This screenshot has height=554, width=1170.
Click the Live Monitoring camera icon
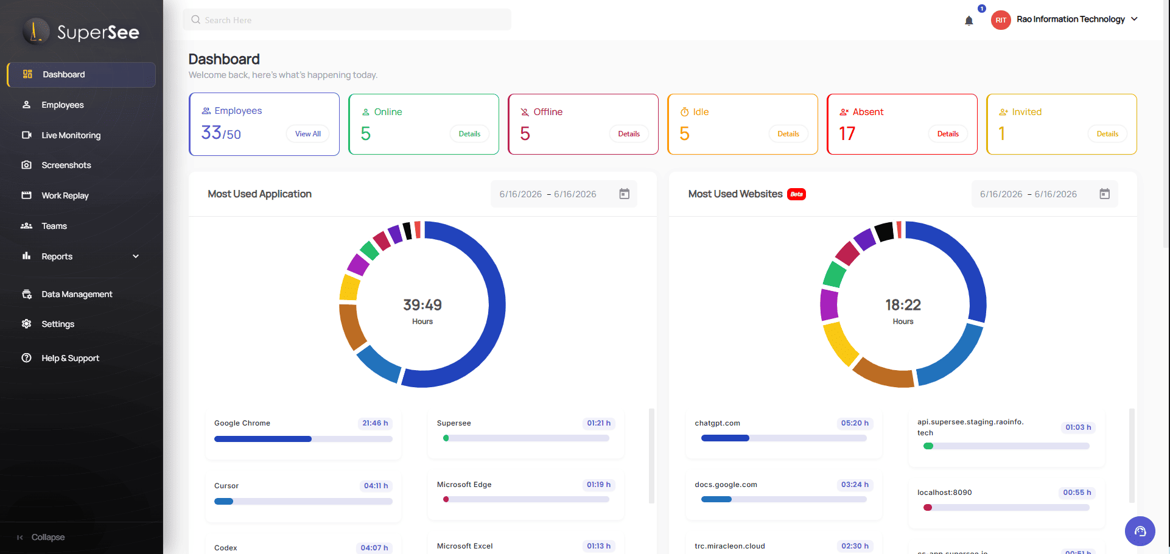[26, 135]
